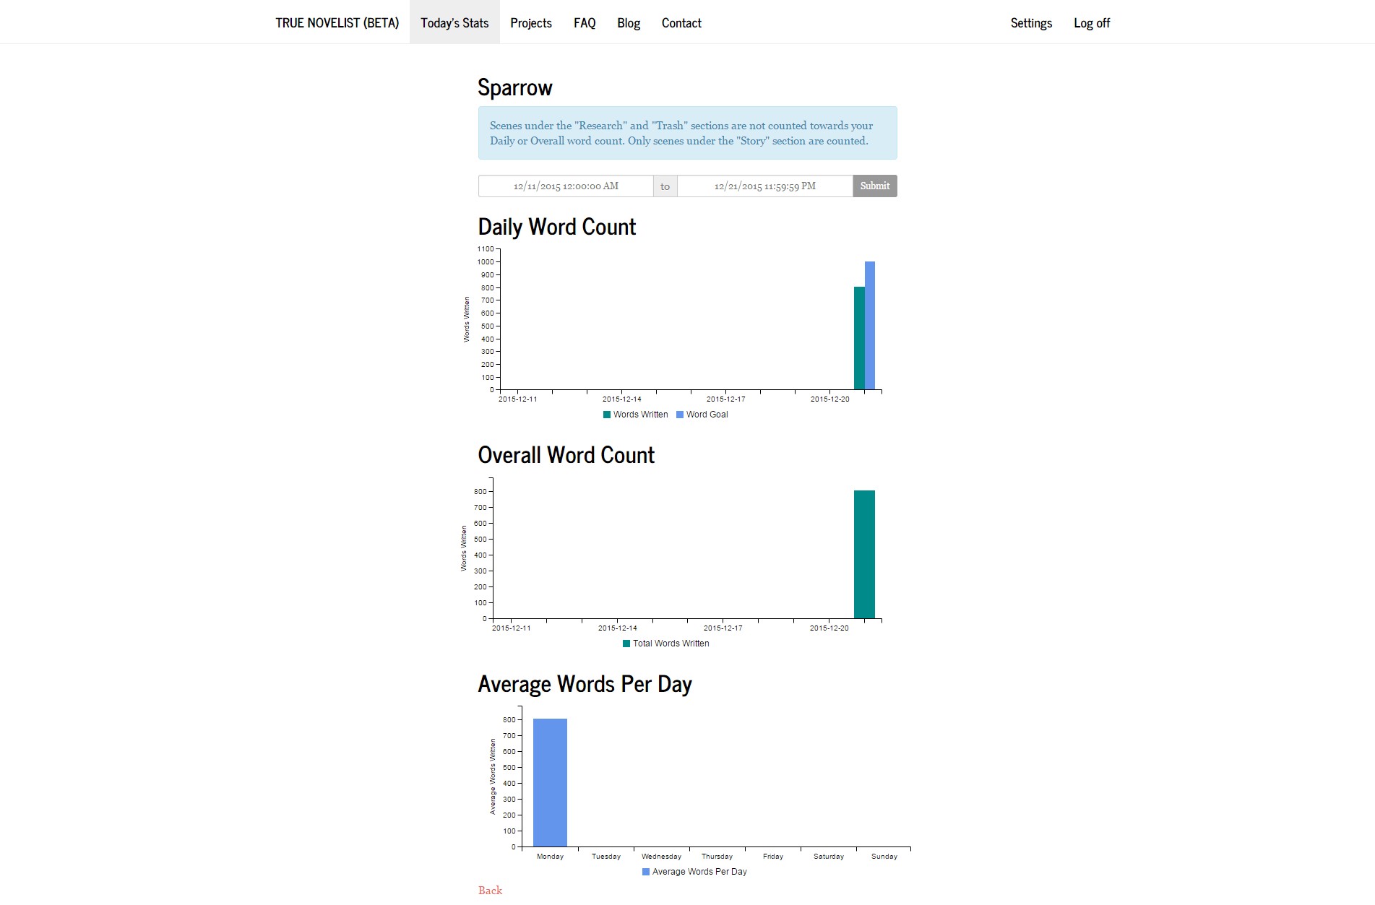Click the Thursday axis label

[x=717, y=857]
